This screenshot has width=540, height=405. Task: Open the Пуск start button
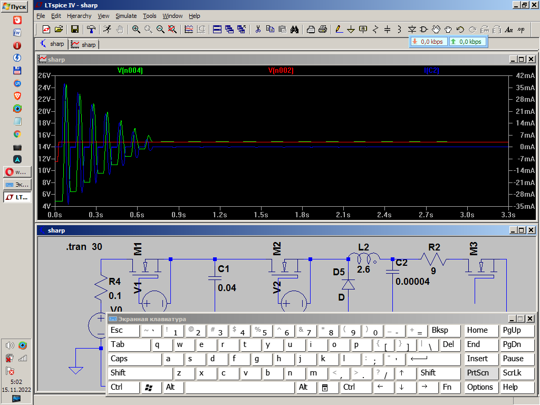(15, 6)
